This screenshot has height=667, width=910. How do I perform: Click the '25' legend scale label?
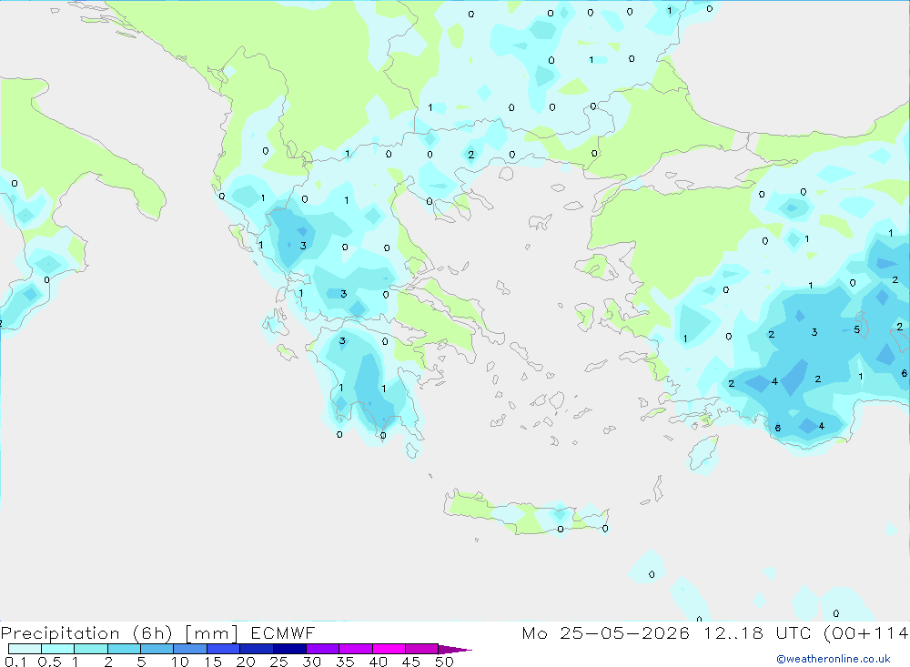point(279,662)
